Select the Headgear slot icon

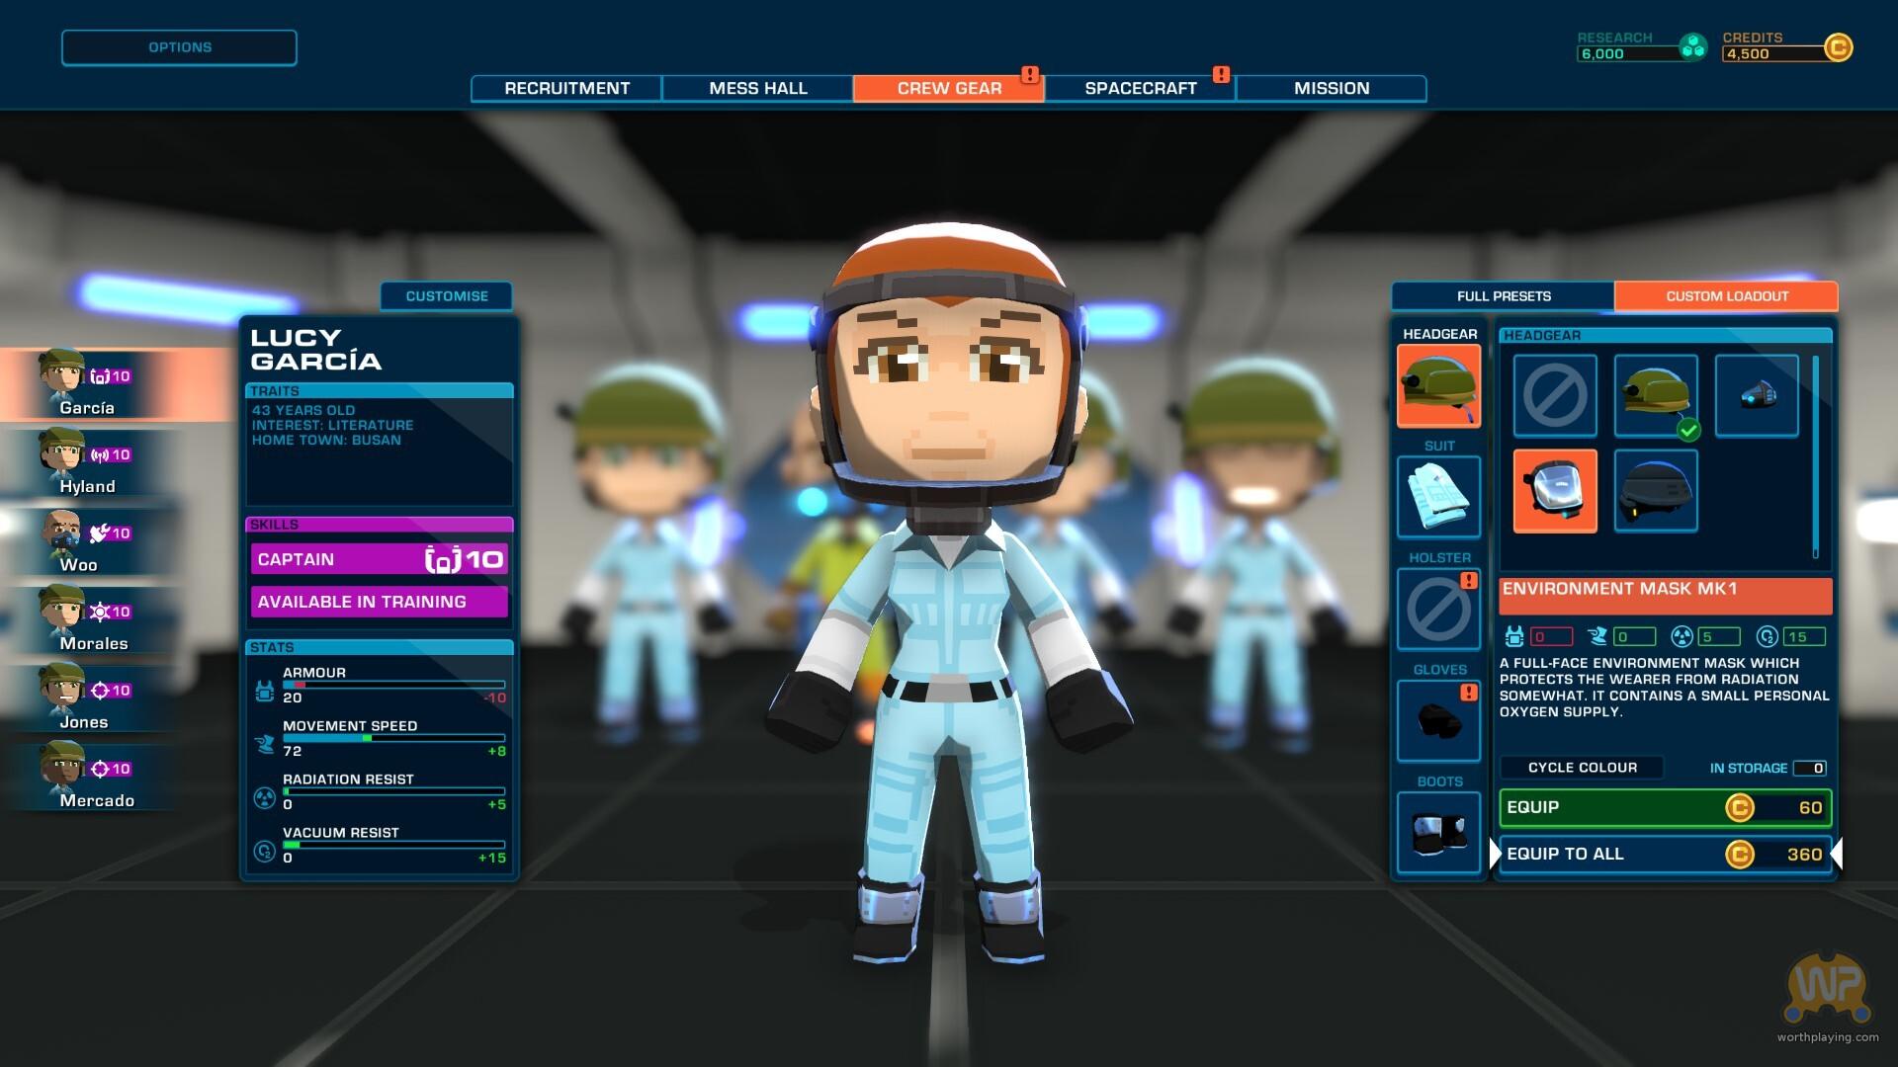pyautogui.click(x=1438, y=385)
